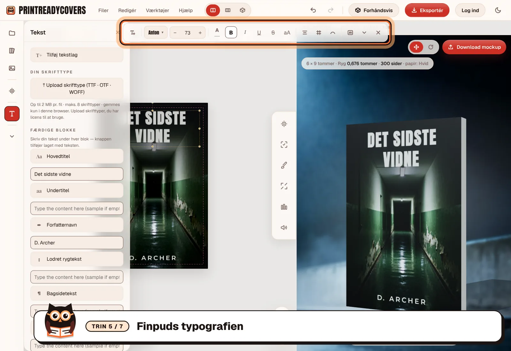Click Log ind button
The width and height of the screenshot is (511, 351).
coord(470,10)
